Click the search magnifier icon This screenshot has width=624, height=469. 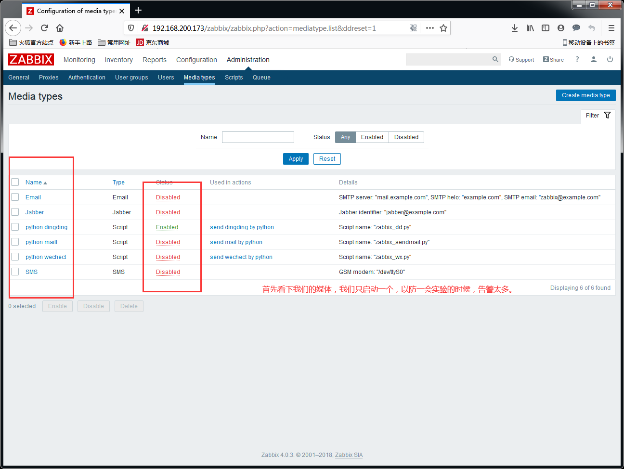[x=495, y=59]
